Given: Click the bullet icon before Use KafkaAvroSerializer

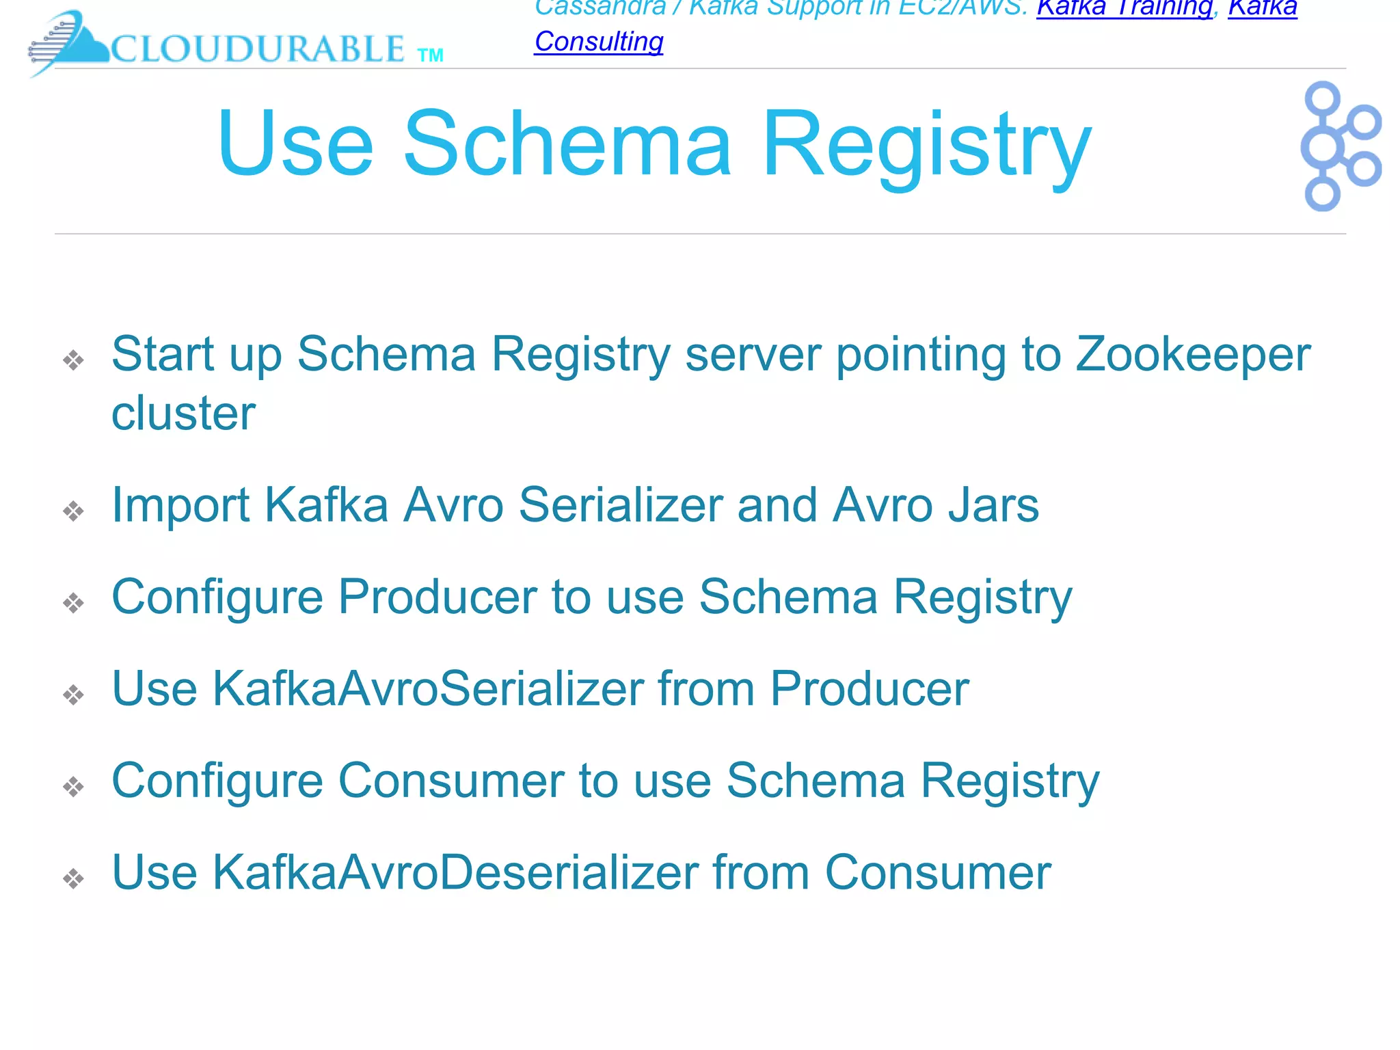Looking at the screenshot, I should pos(73,695).
